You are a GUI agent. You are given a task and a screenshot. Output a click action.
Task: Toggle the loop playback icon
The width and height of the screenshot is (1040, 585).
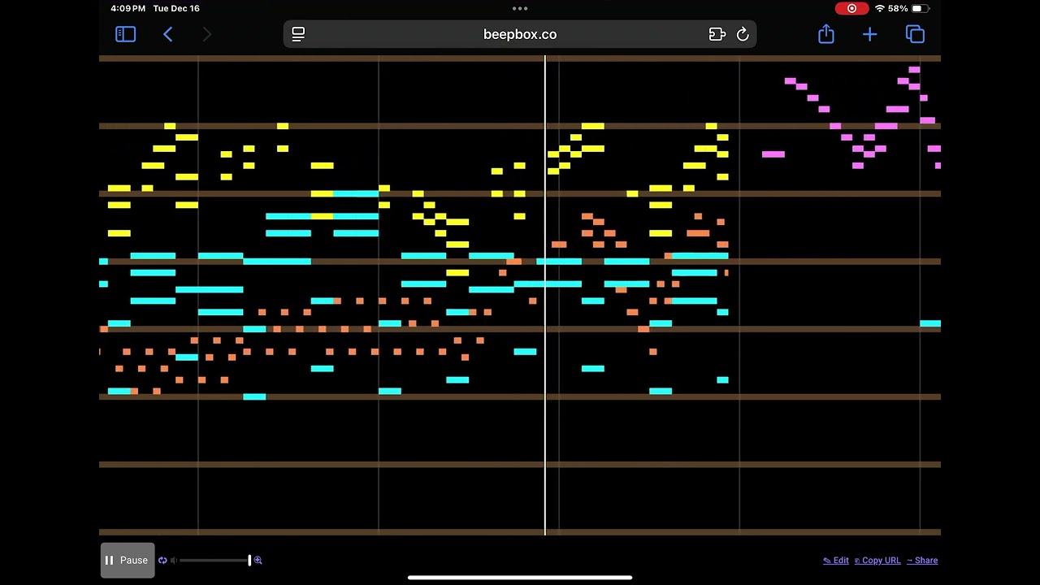[162, 561]
